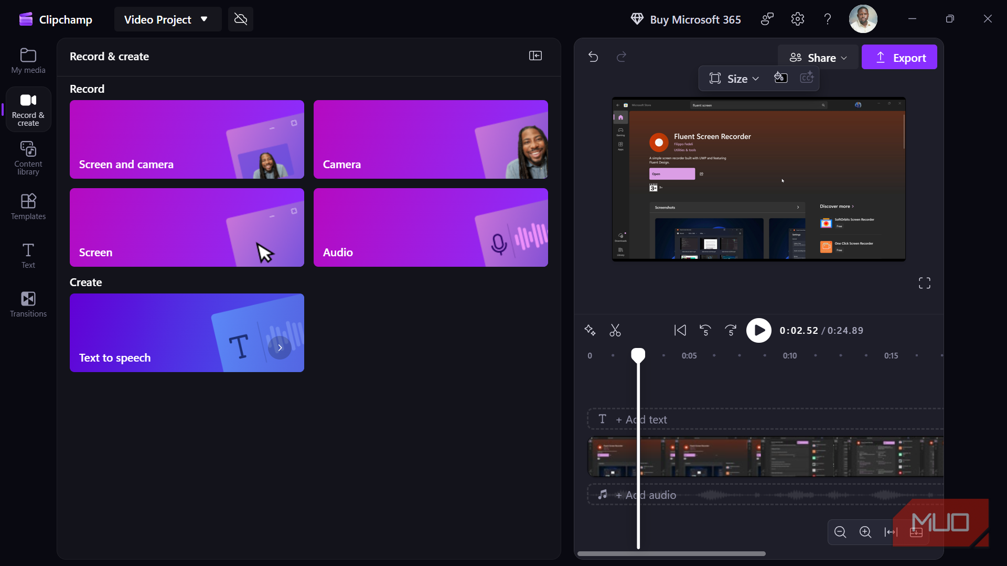Split clip with the scissors tool
This screenshot has height=566, width=1007.
[615, 330]
